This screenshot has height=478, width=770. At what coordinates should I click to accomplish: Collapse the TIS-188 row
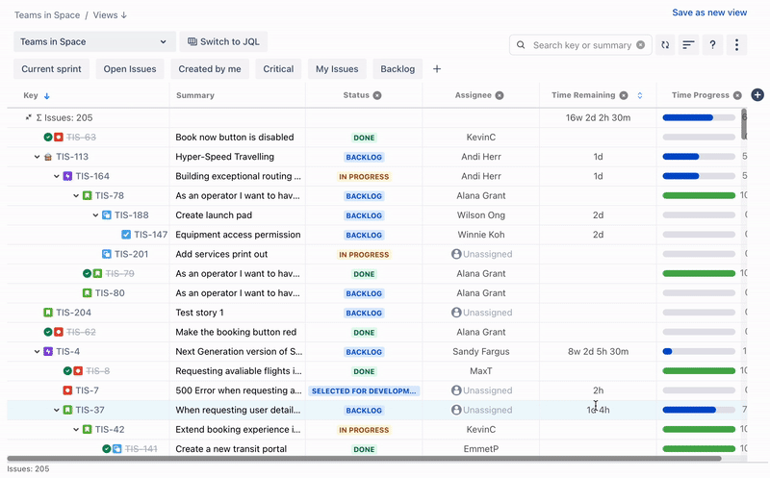click(95, 214)
